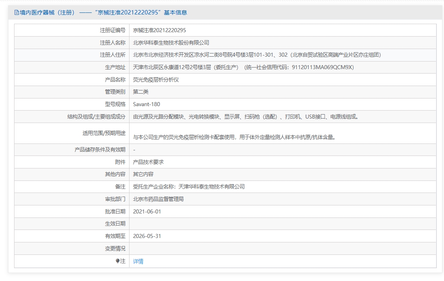Click intended use text starting 与本公司生产的
444x281 pixels.
tap(234, 137)
